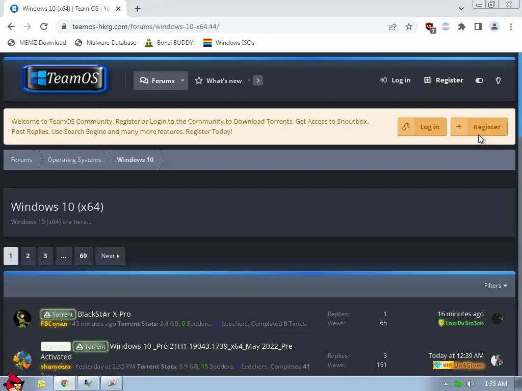Expand What's new dropdown arrow

pos(249,80)
